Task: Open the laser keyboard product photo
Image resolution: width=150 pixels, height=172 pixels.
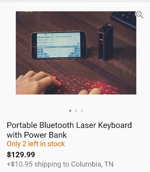Action: pos(76,53)
